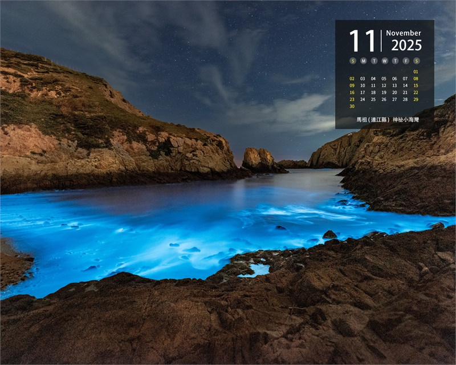
Task: Click the sea stack rock in the bay
Action: [x=260, y=160]
